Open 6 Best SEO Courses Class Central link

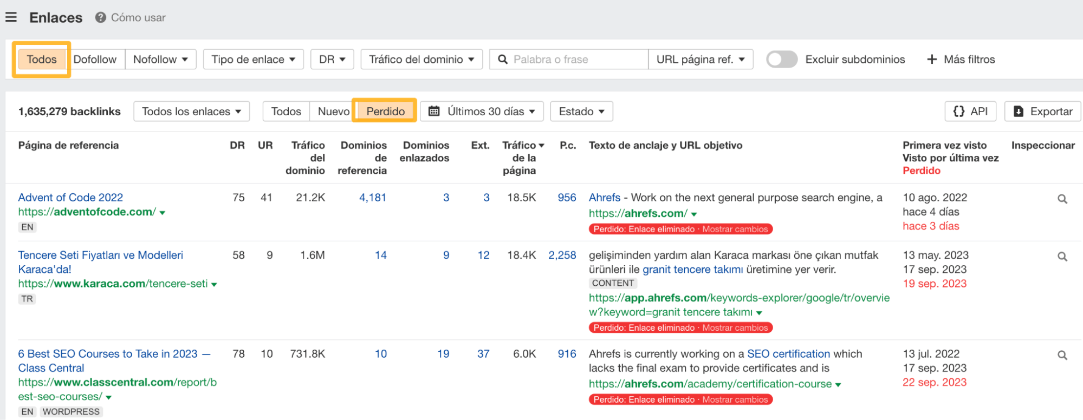pyautogui.click(x=114, y=360)
